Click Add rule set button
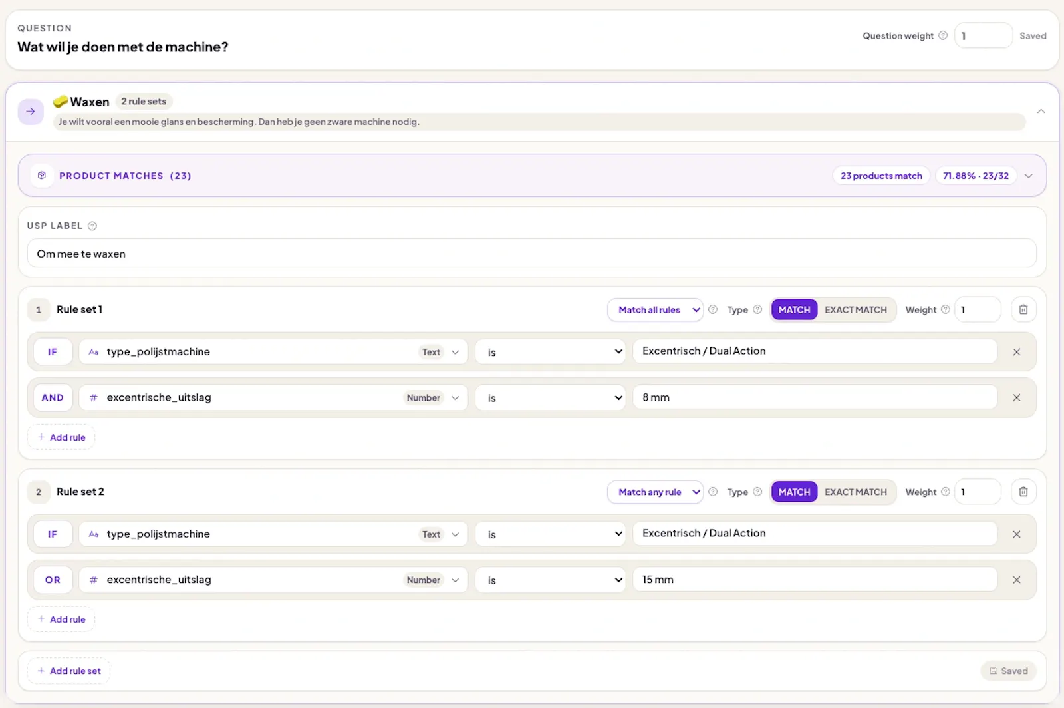The image size is (1064, 708). pos(69,671)
